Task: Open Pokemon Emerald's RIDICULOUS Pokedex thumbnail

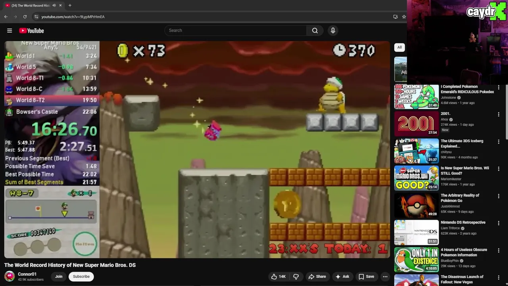Action: [416, 97]
